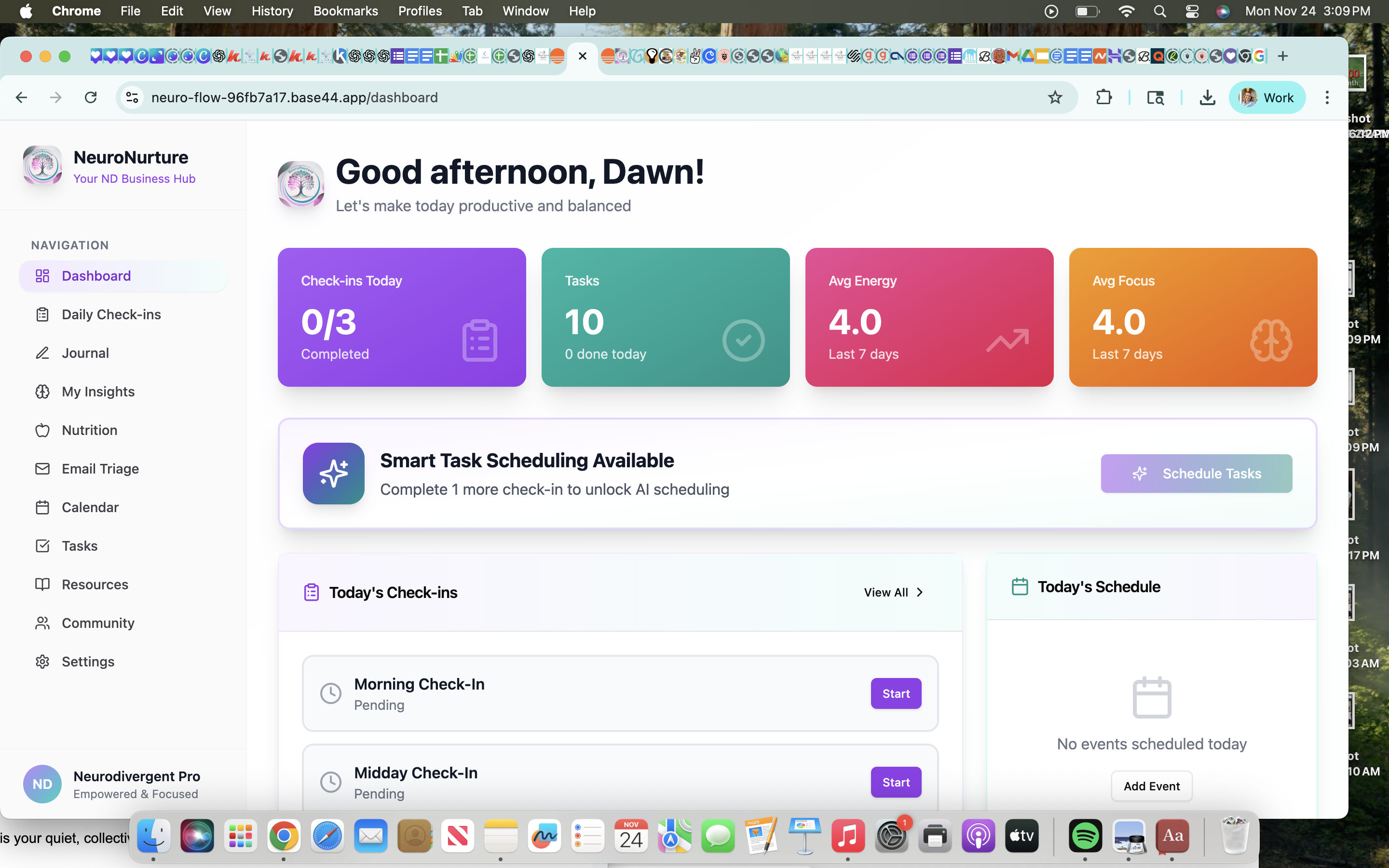Image resolution: width=1389 pixels, height=868 pixels.
Task: Expand View All check-ins chevron
Action: pyautogui.click(x=920, y=593)
